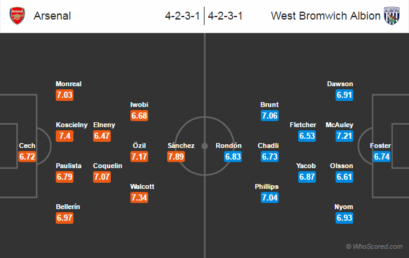
Task: Click Foster's 6.74 rating badge
Action: pyautogui.click(x=381, y=157)
